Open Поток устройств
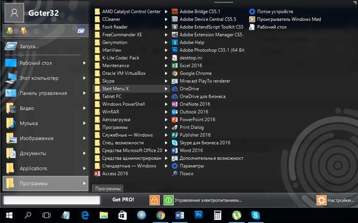Viewport: 358px width, 223px height. click(x=271, y=11)
